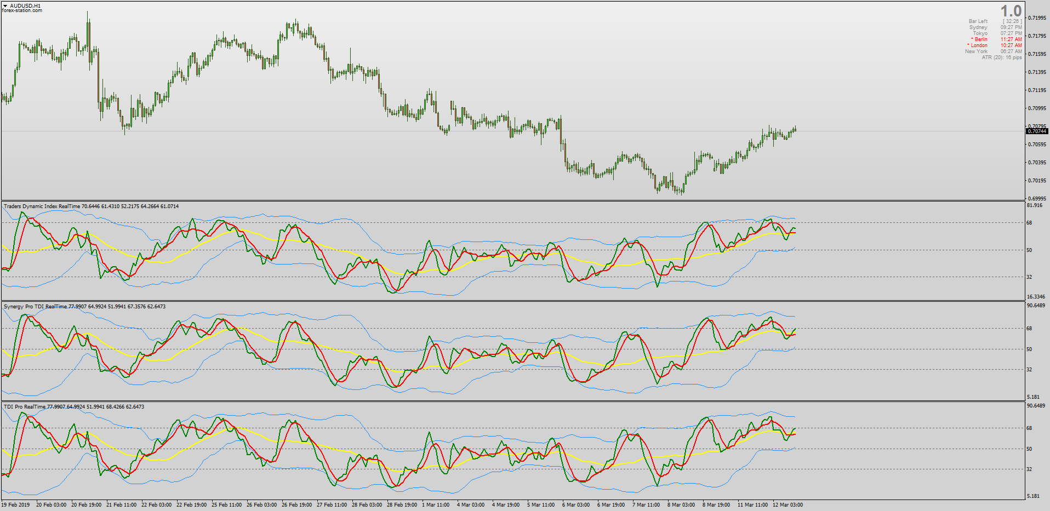Click the 8 Mar 19:00 time label
This screenshot has width=1050, height=511.
point(716,505)
